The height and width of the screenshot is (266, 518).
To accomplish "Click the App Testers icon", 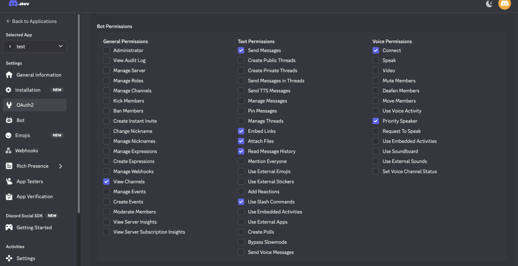I will (9, 181).
